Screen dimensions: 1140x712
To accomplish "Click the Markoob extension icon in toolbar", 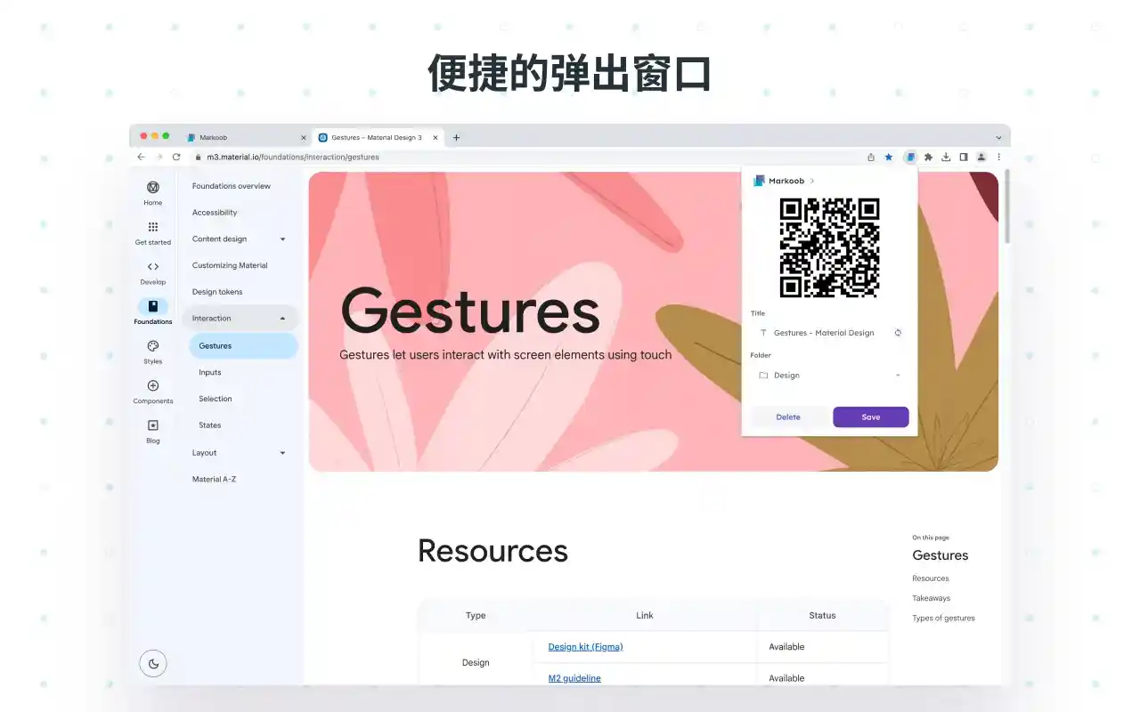I will [x=909, y=157].
